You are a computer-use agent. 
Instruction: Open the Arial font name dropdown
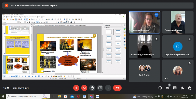coord(18,22)
